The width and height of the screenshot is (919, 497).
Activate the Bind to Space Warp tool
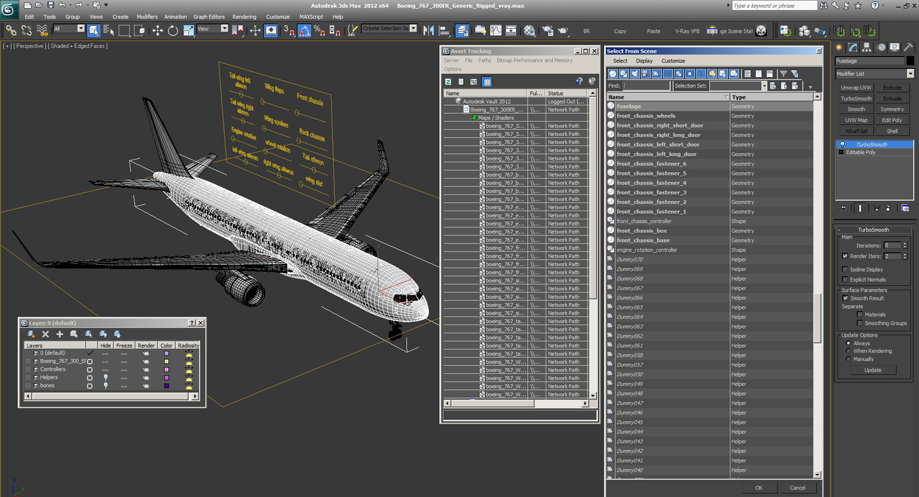[x=42, y=30]
